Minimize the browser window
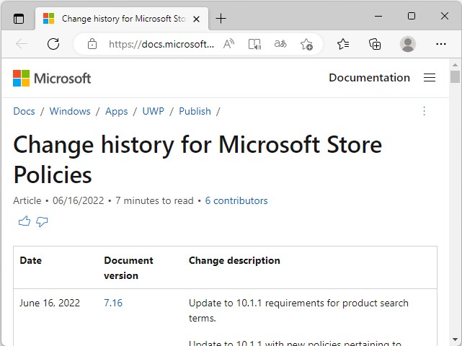The image size is (462, 346). [378, 16]
